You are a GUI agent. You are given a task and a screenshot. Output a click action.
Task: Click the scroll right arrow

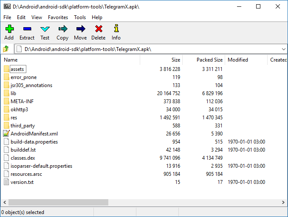tap(283, 202)
